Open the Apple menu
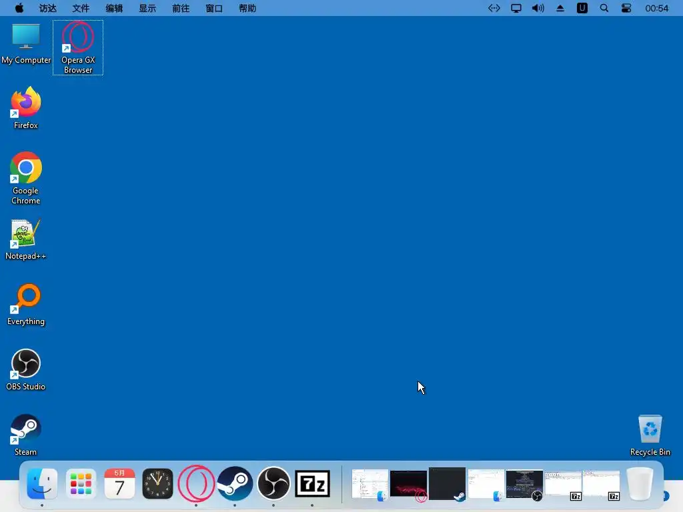The image size is (683, 512). click(19, 8)
